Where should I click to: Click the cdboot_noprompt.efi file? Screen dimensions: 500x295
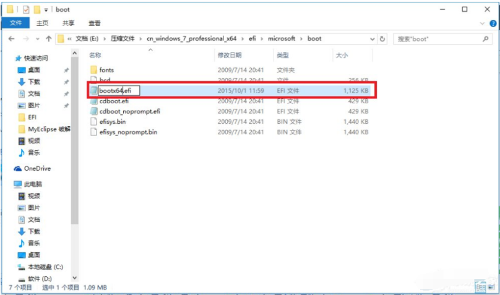(x=129, y=111)
